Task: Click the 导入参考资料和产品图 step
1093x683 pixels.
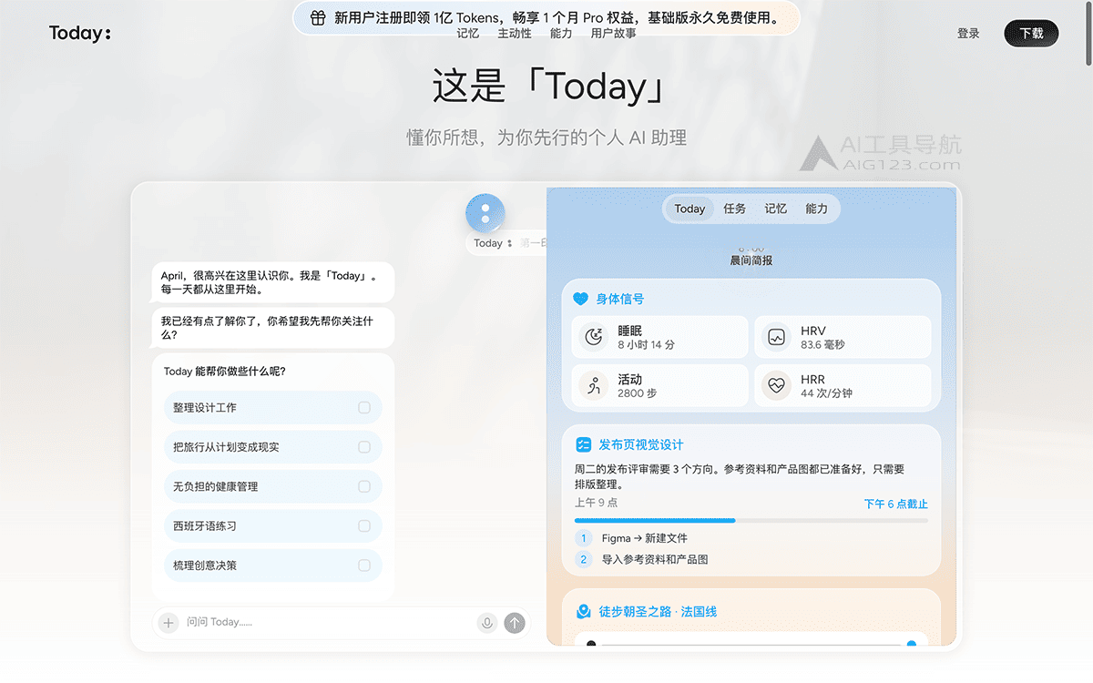Action: click(655, 559)
